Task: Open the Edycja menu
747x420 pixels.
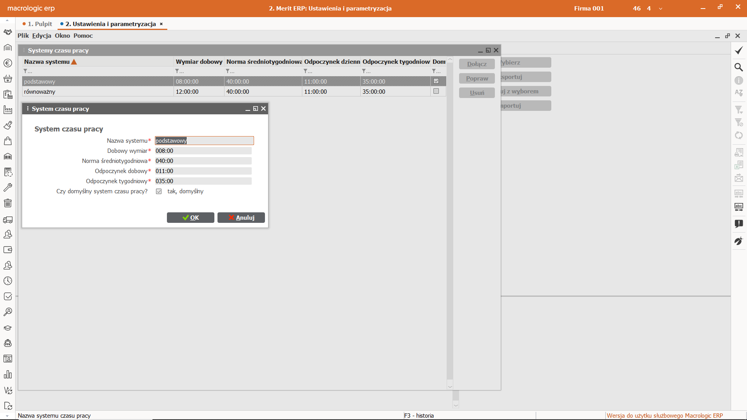Action: pyautogui.click(x=42, y=36)
